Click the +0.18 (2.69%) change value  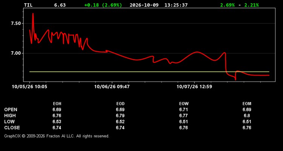pos(103,5)
